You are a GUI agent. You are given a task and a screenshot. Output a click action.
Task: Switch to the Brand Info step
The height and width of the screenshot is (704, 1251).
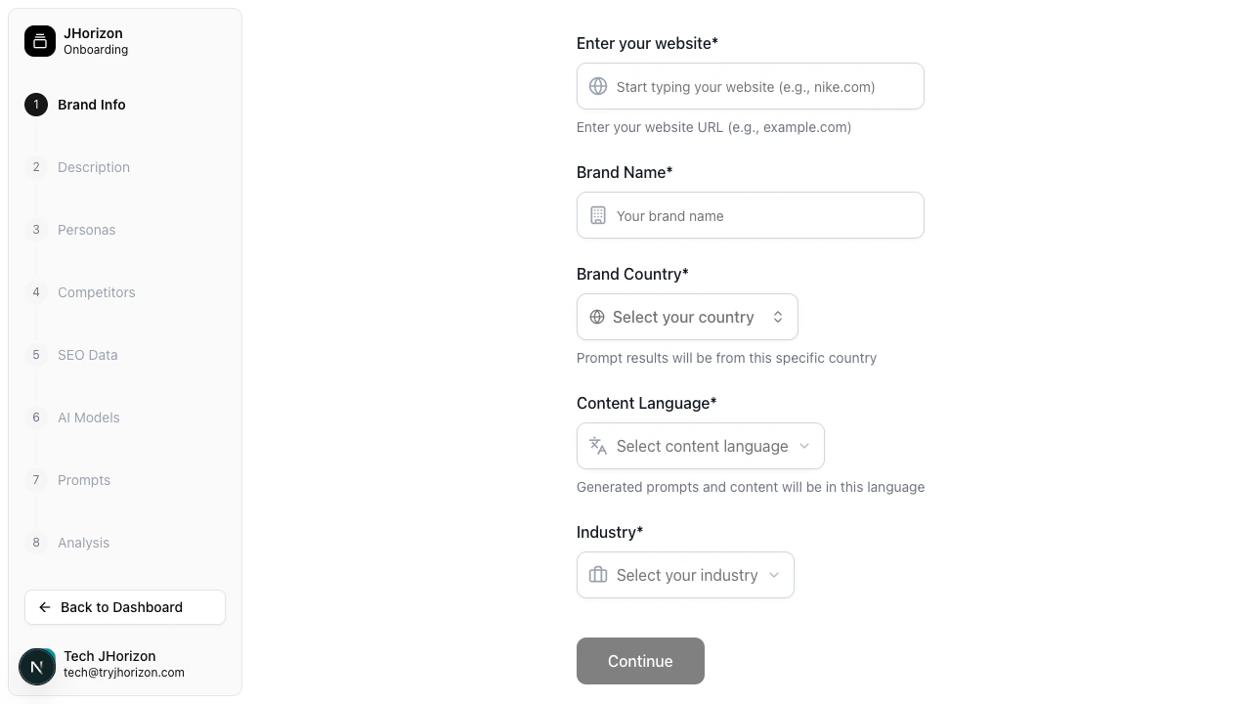click(x=91, y=105)
